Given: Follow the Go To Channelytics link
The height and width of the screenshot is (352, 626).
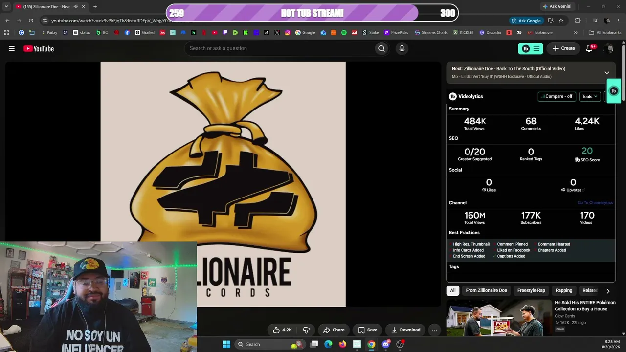Looking at the screenshot, I should [595, 203].
